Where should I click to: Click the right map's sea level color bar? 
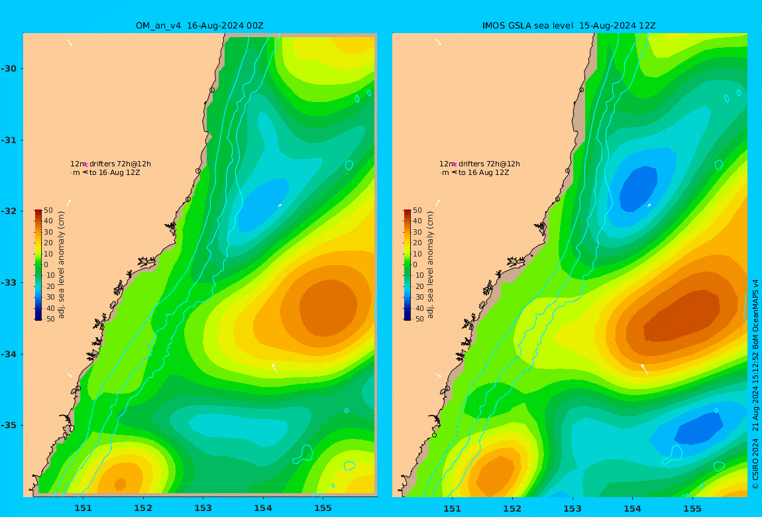(x=408, y=265)
